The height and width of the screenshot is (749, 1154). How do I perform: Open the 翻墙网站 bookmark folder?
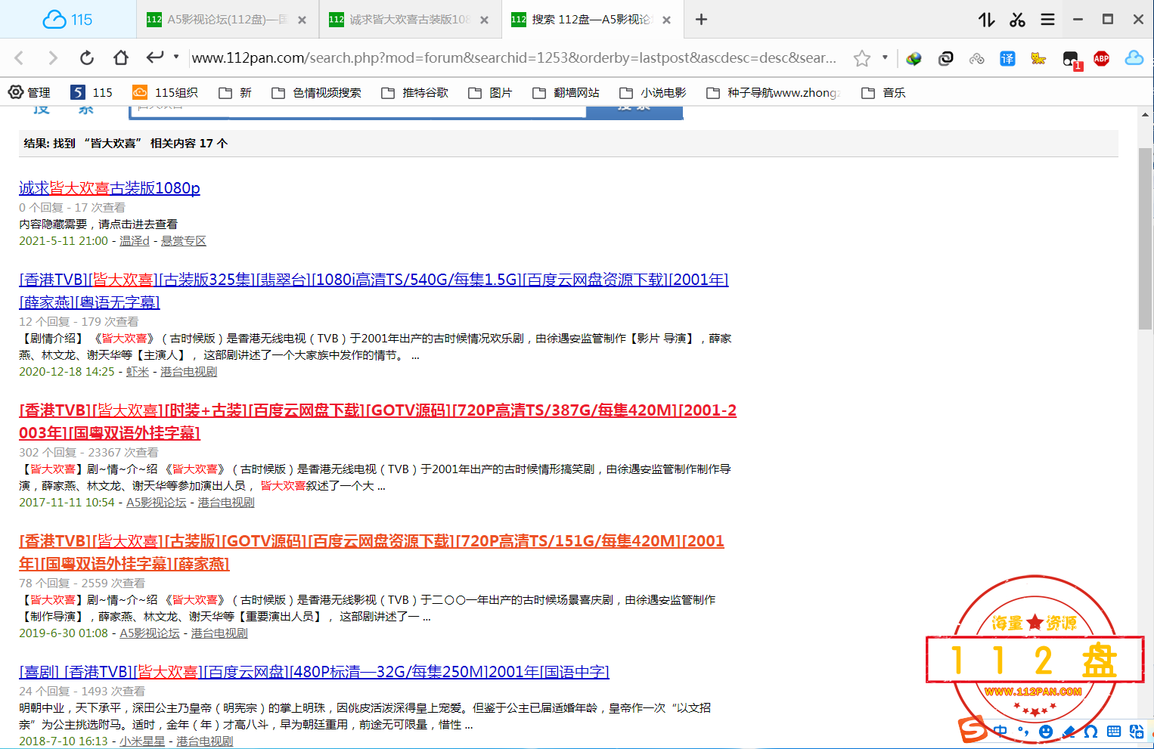(x=566, y=92)
